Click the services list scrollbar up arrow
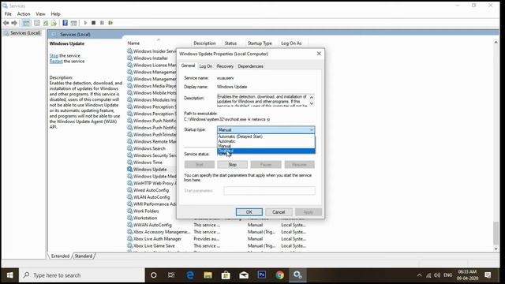The image size is (505, 284). [496, 42]
